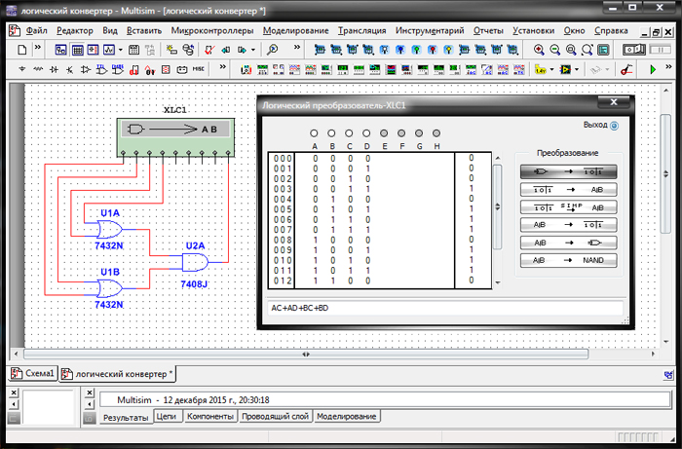The width and height of the screenshot is (682, 449).
Task: Expand overflow chevron after Find icon
Action: [297, 48]
